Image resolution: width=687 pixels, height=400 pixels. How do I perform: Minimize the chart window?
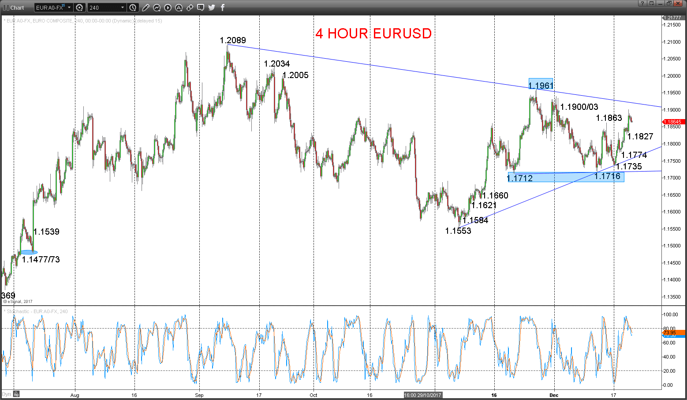point(660,3)
